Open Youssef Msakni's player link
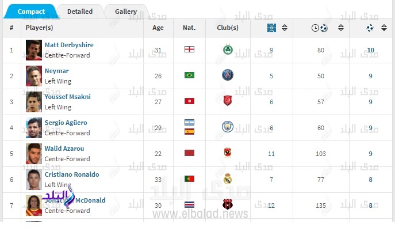The height and width of the screenshot is (232, 395). point(67,97)
